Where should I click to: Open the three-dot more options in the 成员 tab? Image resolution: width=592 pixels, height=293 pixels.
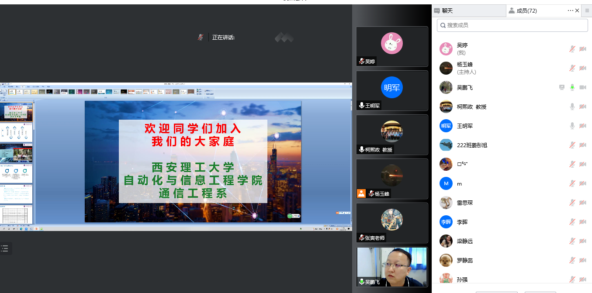(x=570, y=10)
